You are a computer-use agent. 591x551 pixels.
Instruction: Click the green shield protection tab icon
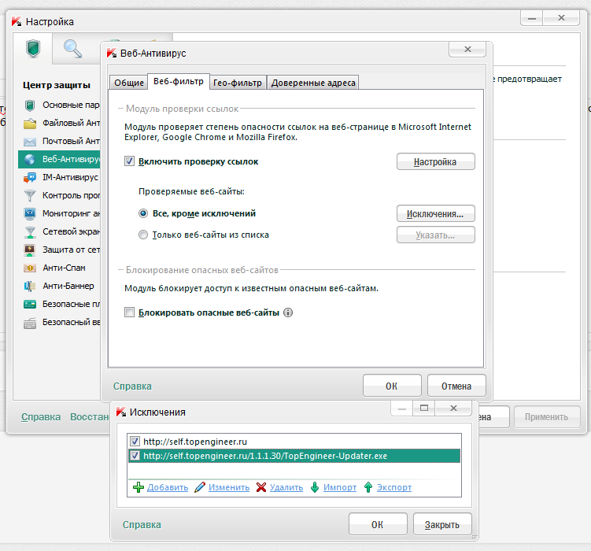coord(32,50)
